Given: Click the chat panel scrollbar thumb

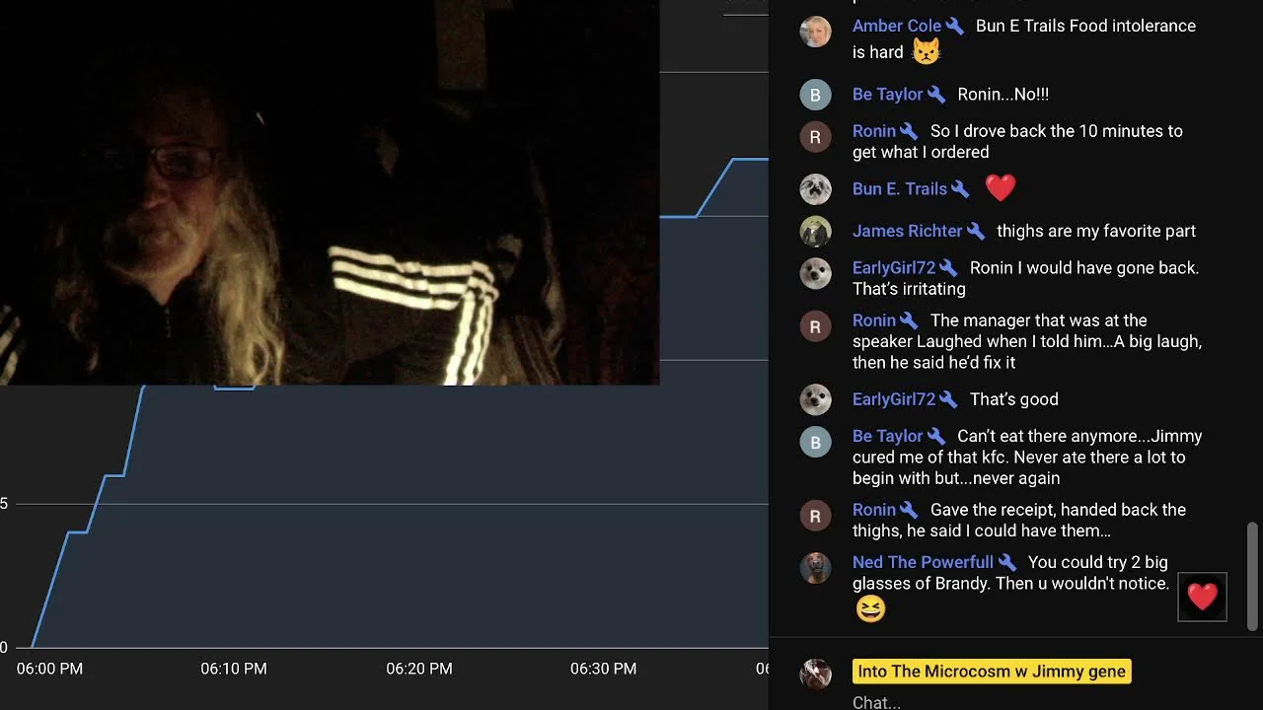Looking at the screenshot, I should click(x=1252, y=576).
